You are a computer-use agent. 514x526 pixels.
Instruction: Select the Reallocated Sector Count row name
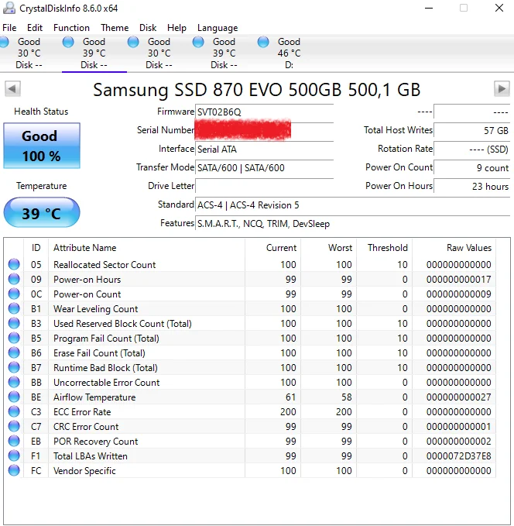(x=105, y=265)
